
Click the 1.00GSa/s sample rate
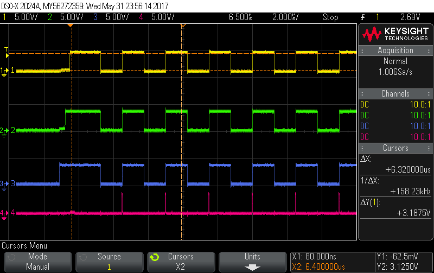(x=395, y=72)
